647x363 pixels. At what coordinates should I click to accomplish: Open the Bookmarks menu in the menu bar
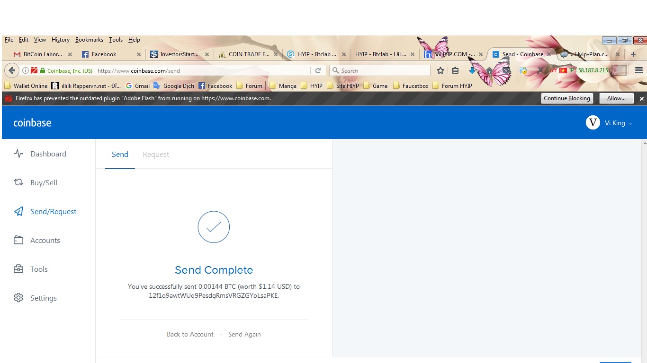89,40
